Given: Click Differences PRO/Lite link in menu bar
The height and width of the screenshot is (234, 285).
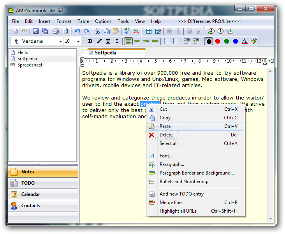Looking at the screenshot, I should point(209,21).
